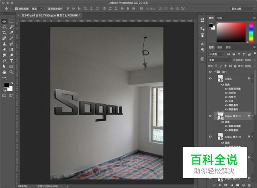
Task: Swap foreground and background colors
Action: point(11,83)
